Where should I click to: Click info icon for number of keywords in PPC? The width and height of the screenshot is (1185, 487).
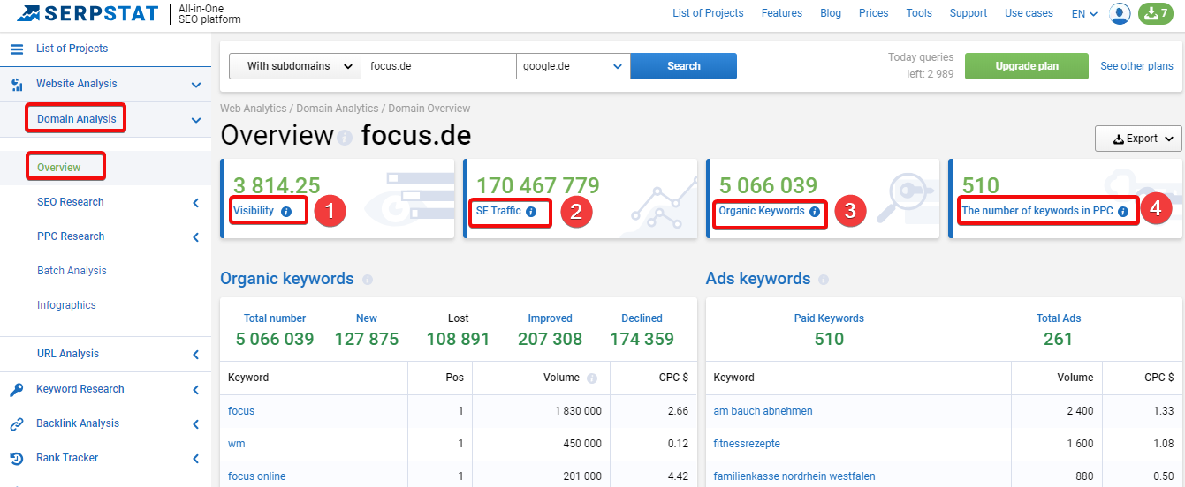(1123, 212)
